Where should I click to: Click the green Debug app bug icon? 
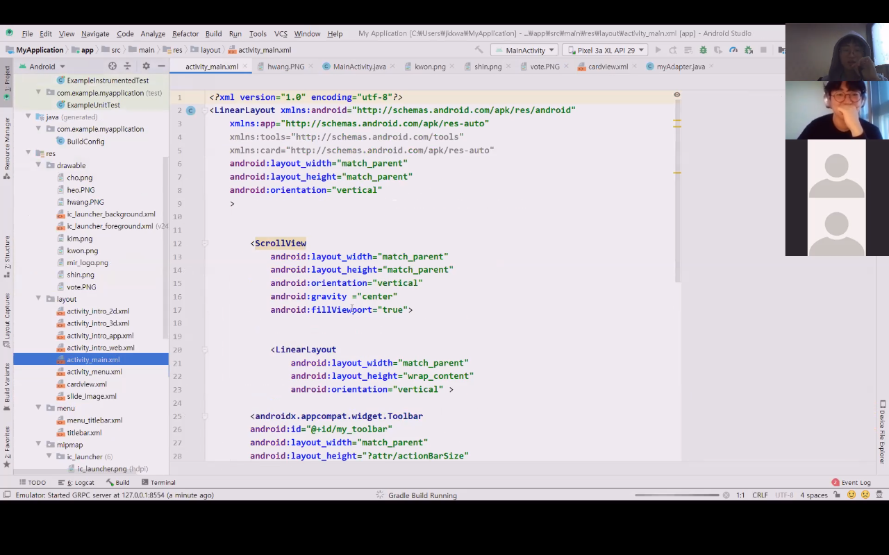point(703,50)
